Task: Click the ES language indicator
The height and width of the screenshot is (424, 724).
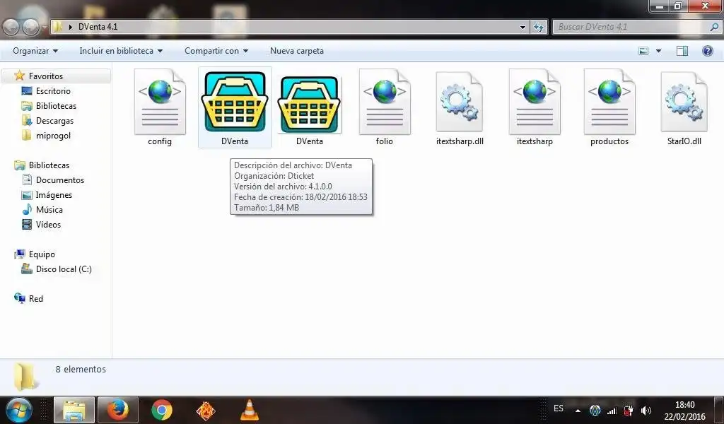Action: tap(559, 408)
